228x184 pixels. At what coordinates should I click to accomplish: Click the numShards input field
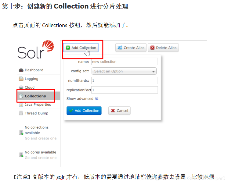tap(125, 80)
